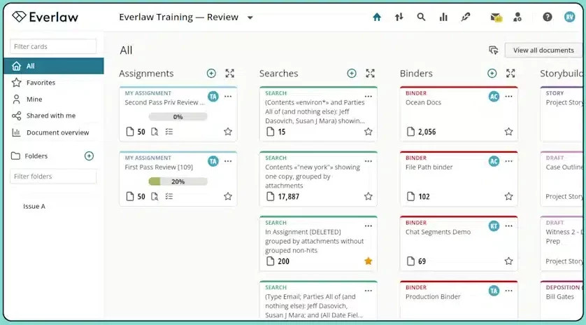Add a new assignment with plus icon

pyautogui.click(x=211, y=74)
